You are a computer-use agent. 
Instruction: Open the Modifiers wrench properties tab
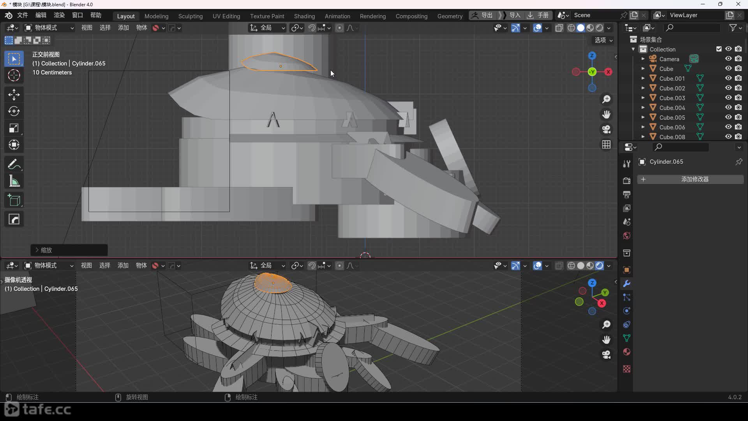point(626,284)
